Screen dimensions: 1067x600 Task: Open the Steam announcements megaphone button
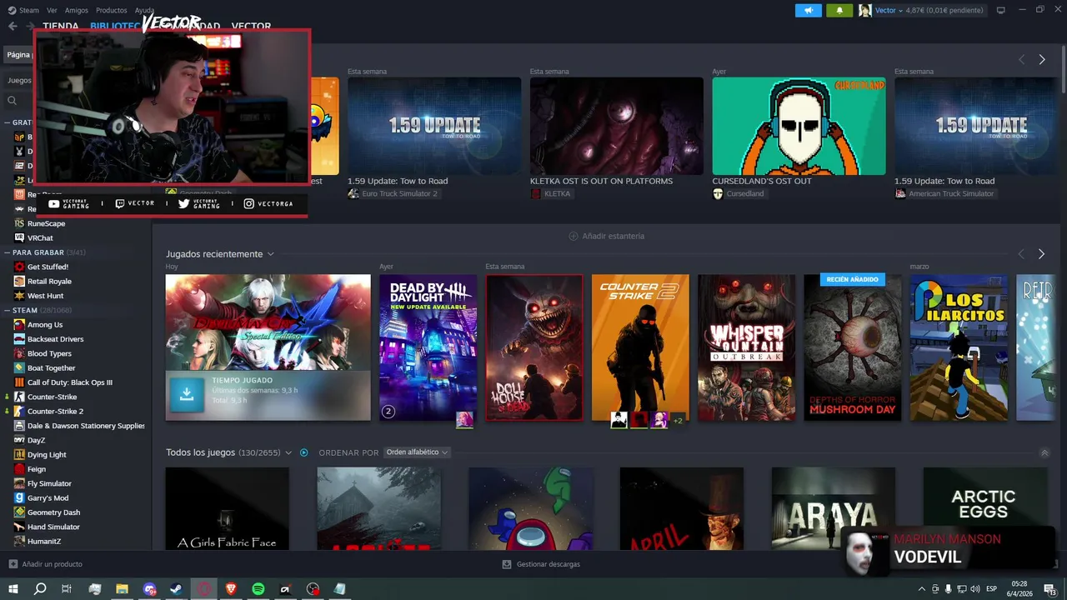point(808,10)
